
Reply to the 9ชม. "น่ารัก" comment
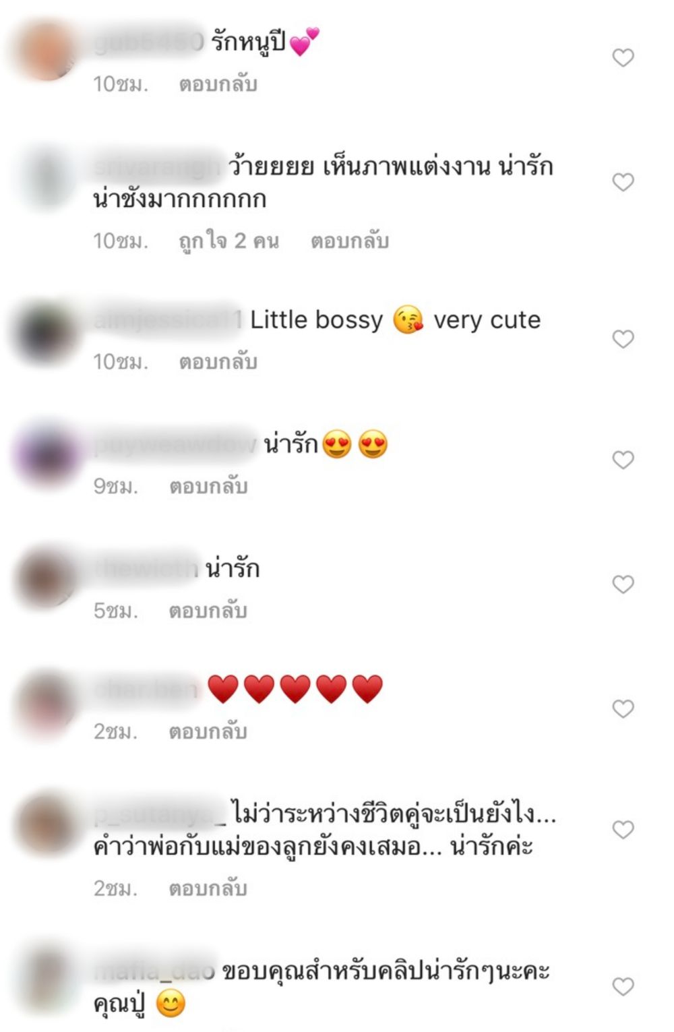pyautogui.click(x=208, y=486)
